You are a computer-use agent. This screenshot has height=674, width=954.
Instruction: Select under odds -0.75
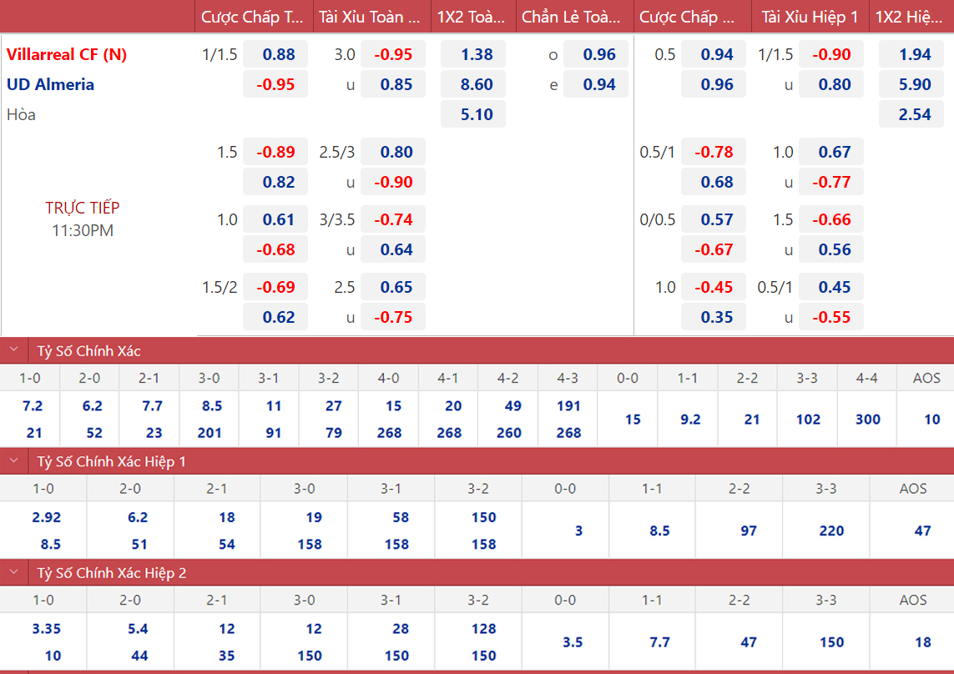(393, 317)
